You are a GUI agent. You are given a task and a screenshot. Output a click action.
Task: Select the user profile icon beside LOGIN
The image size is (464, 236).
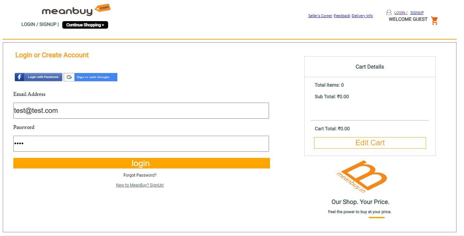pos(389,13)
